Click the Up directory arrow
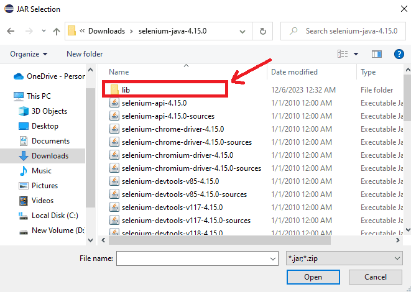This screenshot has height=292, width=411. pos(56,31)
